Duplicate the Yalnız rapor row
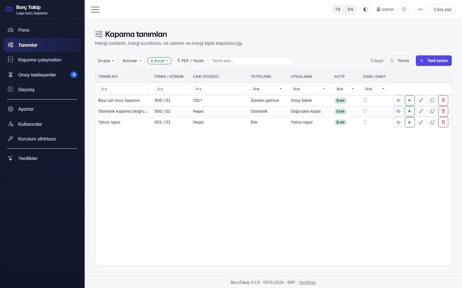462x288 pixels. pos(432,122)
